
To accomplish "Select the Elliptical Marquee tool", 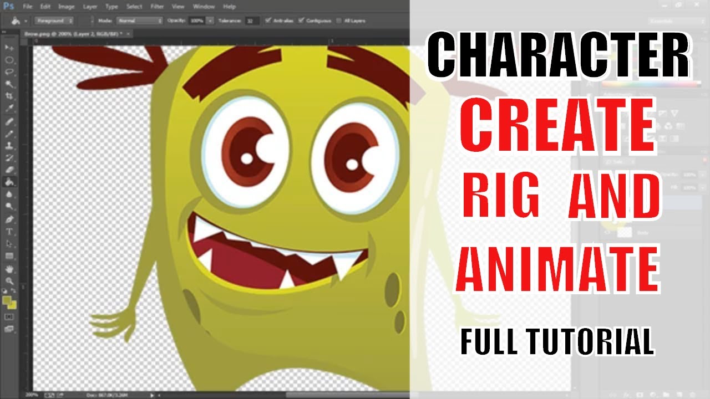I will point(9,60).
